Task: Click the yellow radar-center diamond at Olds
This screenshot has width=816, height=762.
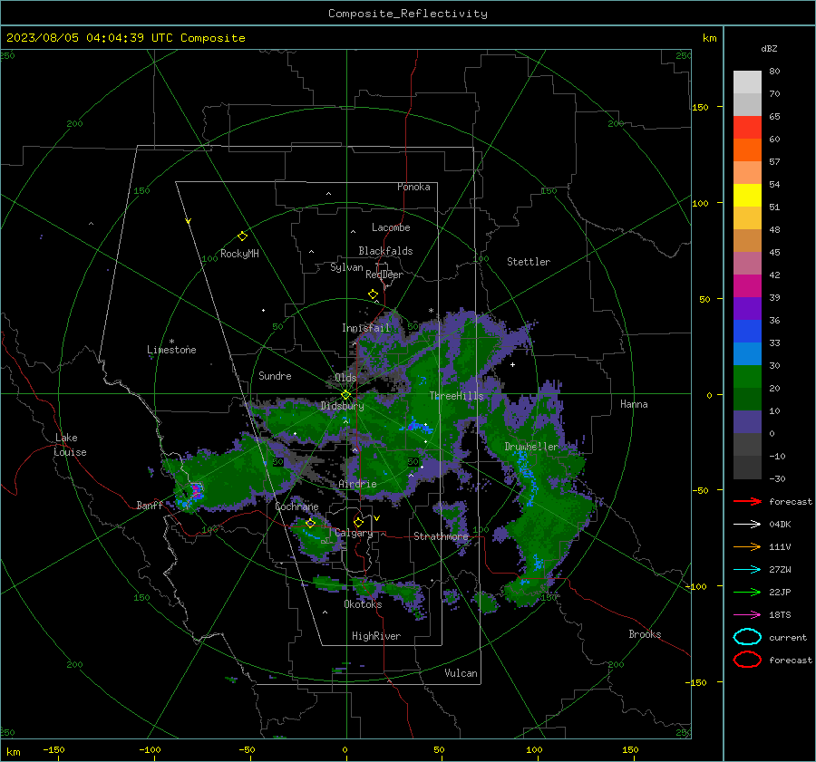Action: (x=345, y=395)
